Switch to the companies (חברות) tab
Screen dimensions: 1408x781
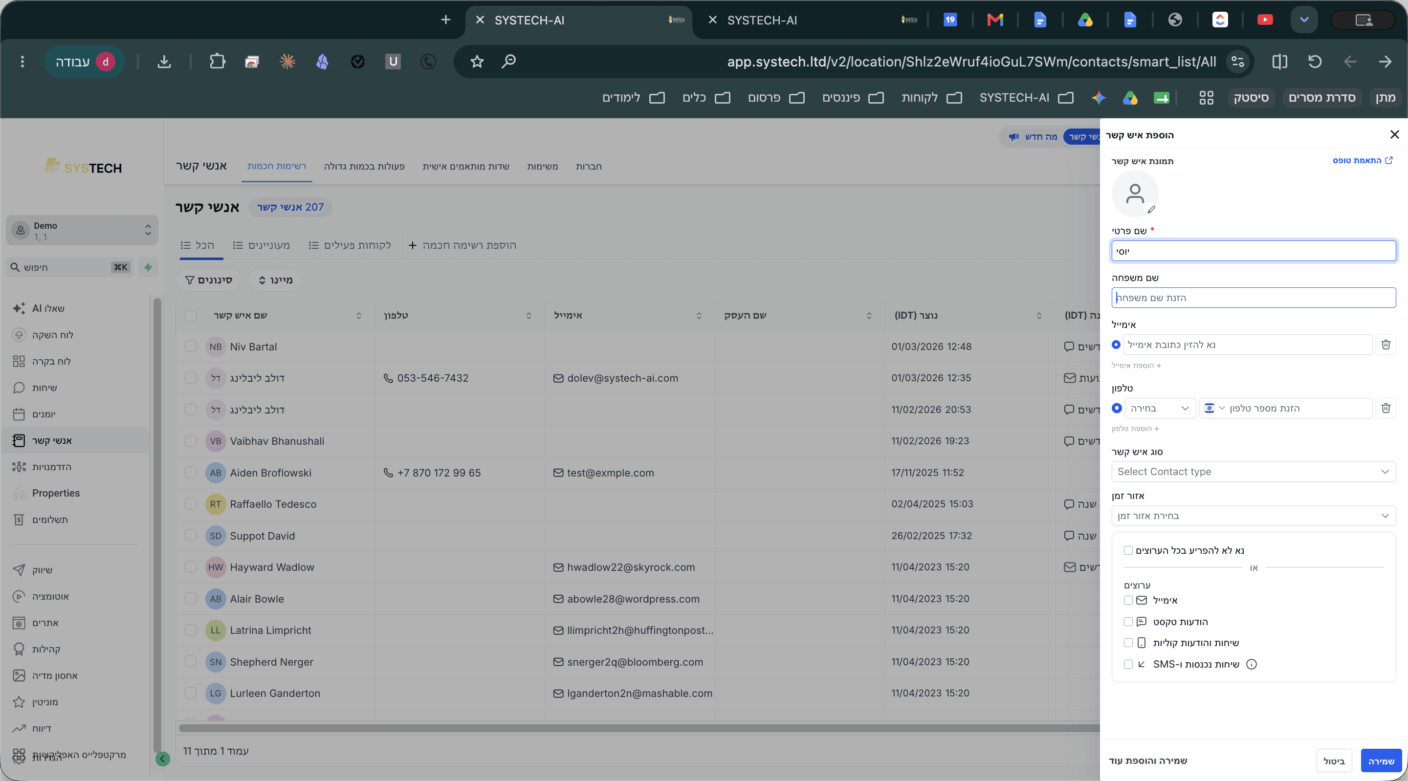coord(589,166)
